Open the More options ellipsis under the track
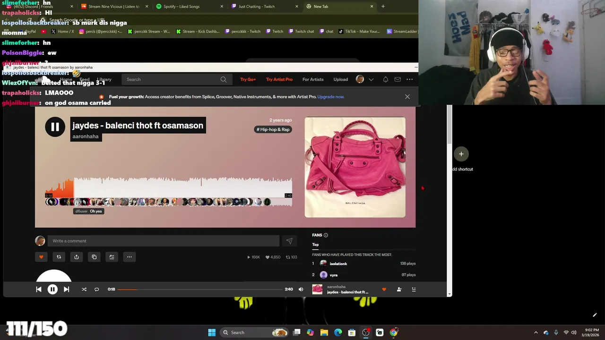This screenshot has height=340, width=605. tap(129, 257)
